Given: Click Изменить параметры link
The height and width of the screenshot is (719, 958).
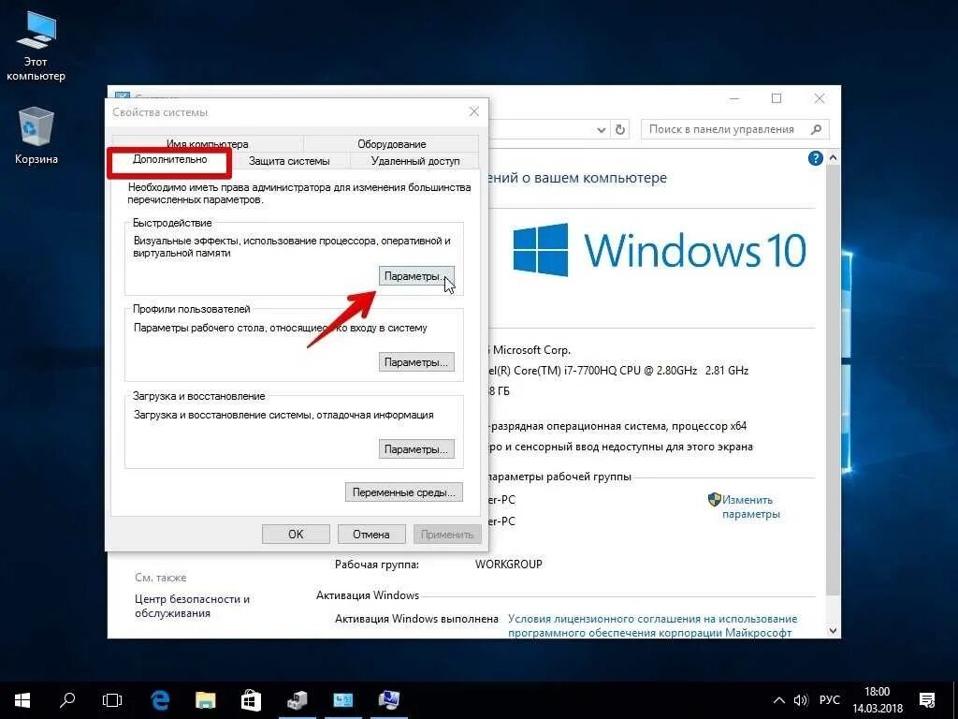Looking at the screenshot, I should 751,506.
